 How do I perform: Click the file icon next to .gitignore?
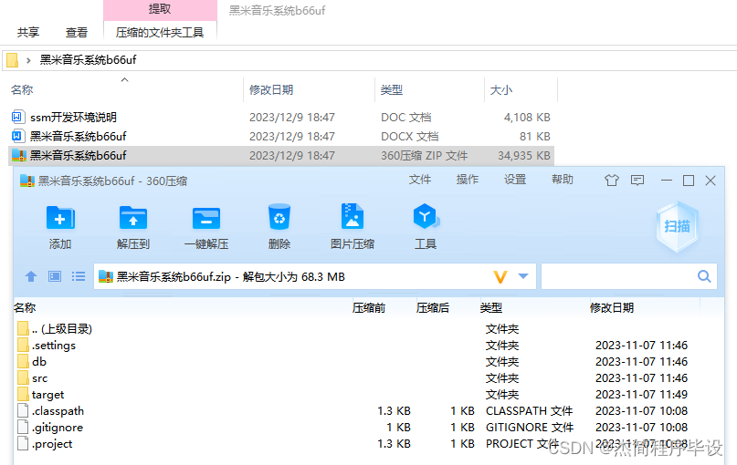23,427
